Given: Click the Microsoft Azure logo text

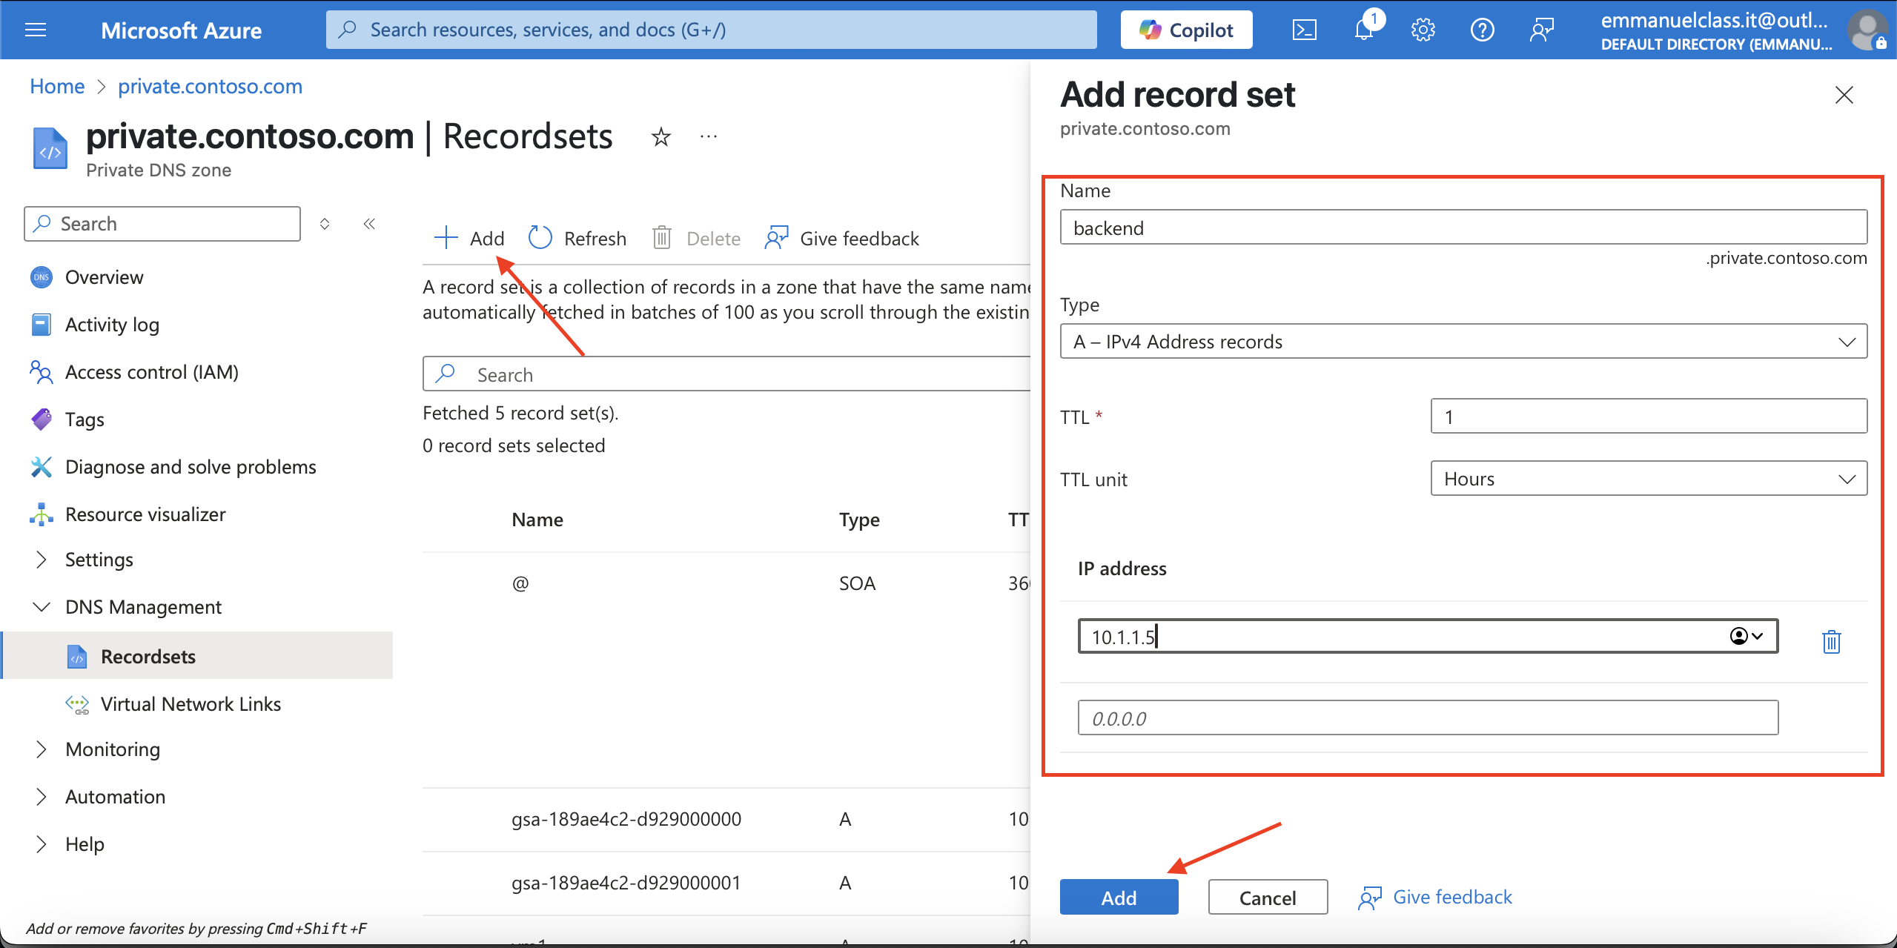Looking at the screenshot, I should 181,30.
